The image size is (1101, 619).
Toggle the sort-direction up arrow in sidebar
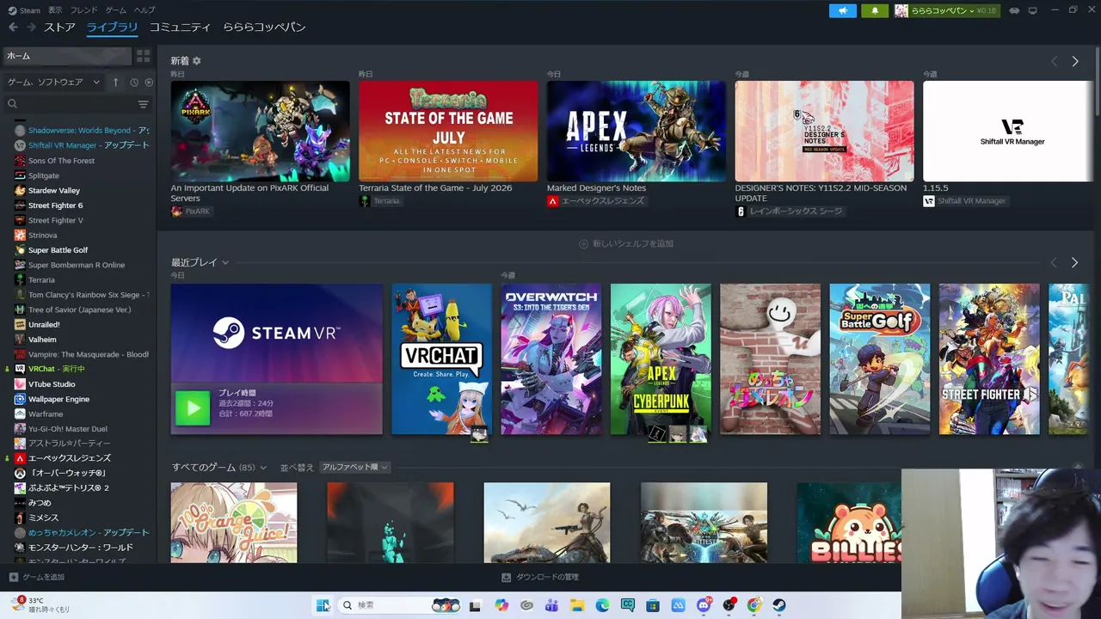tap(116, 82)
